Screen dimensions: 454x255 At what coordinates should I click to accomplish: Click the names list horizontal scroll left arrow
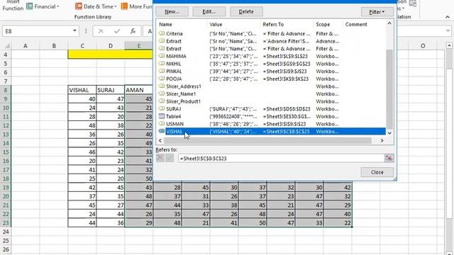160,140
